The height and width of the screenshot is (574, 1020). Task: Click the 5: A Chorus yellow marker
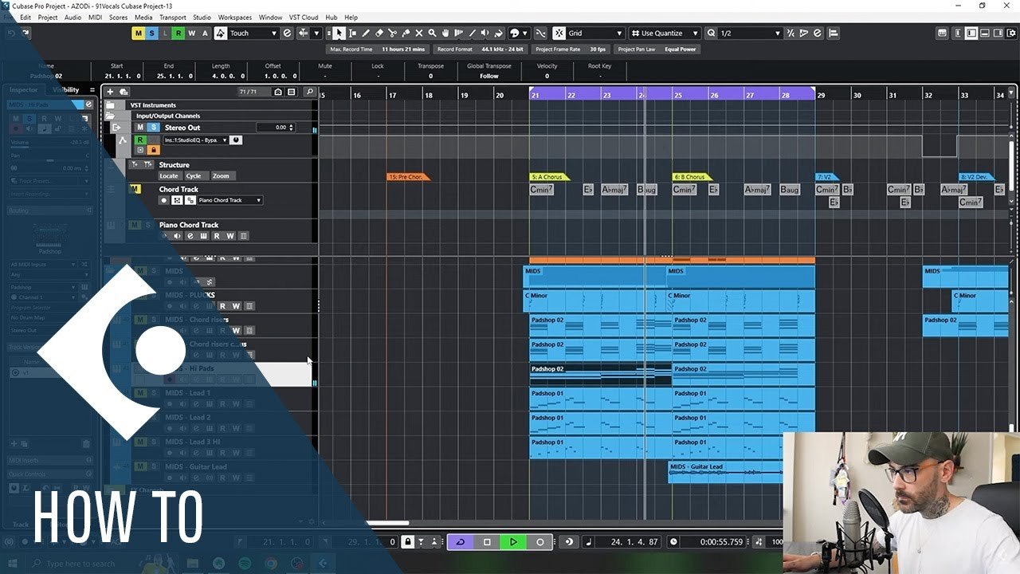tap(549, 176)
